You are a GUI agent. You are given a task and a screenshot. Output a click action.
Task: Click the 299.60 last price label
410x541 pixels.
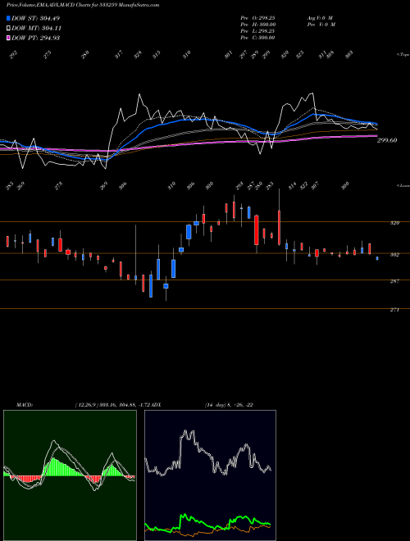[x=387, y=140]
